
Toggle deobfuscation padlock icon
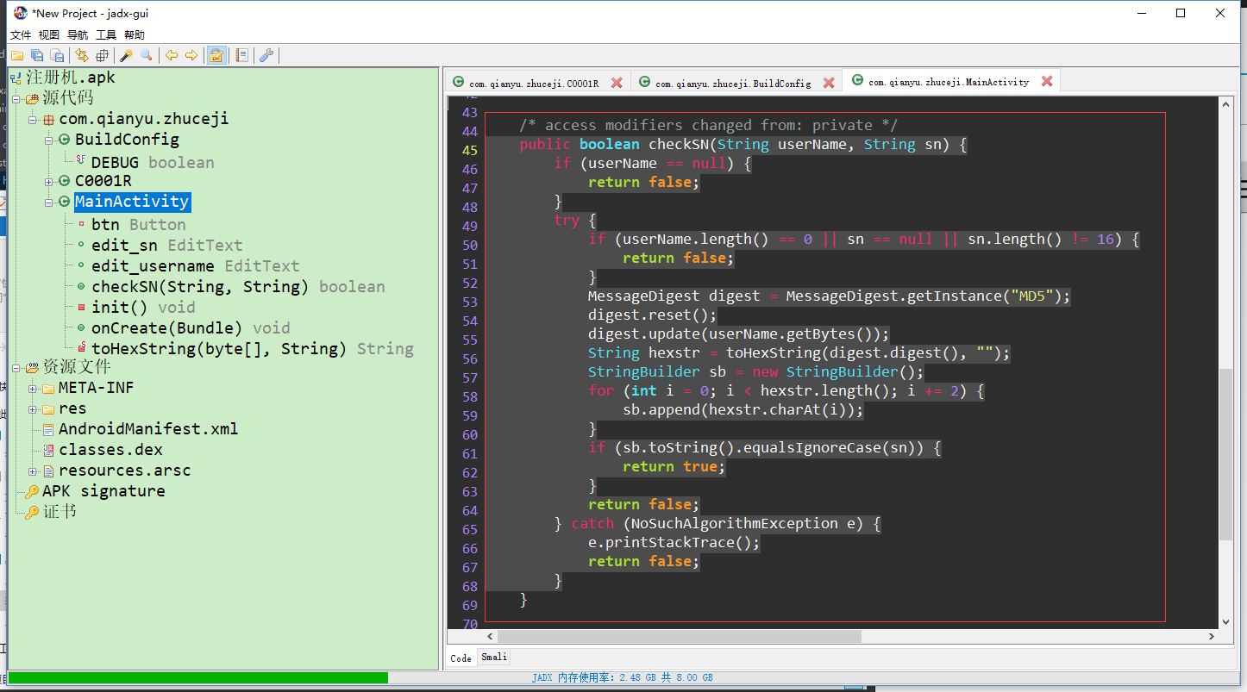[216, 55]
